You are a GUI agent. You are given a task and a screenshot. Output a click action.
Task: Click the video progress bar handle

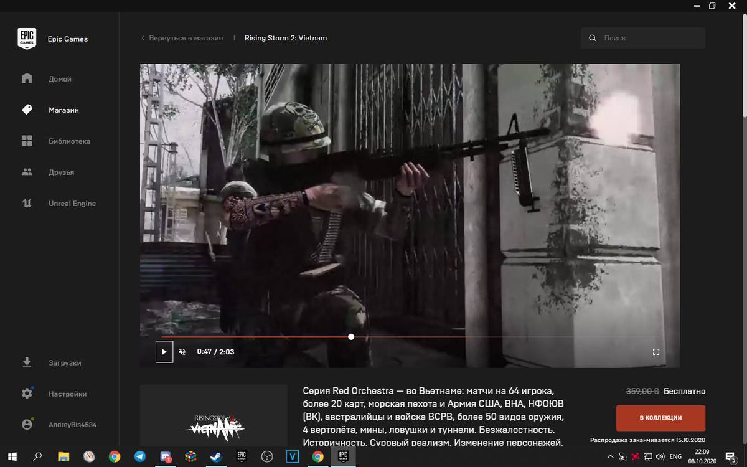click(x=351, y=337)
